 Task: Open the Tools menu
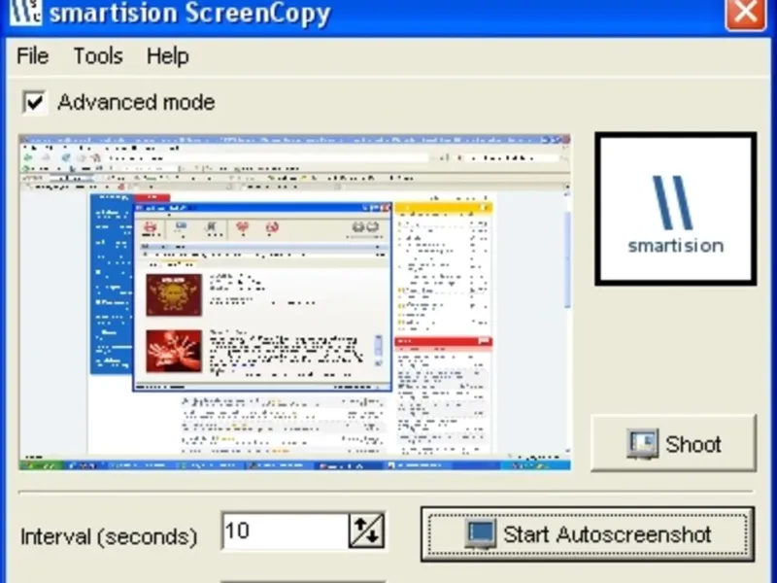[98, 55]
